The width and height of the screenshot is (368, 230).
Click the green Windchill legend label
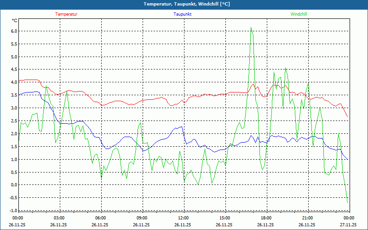(299, 14)
